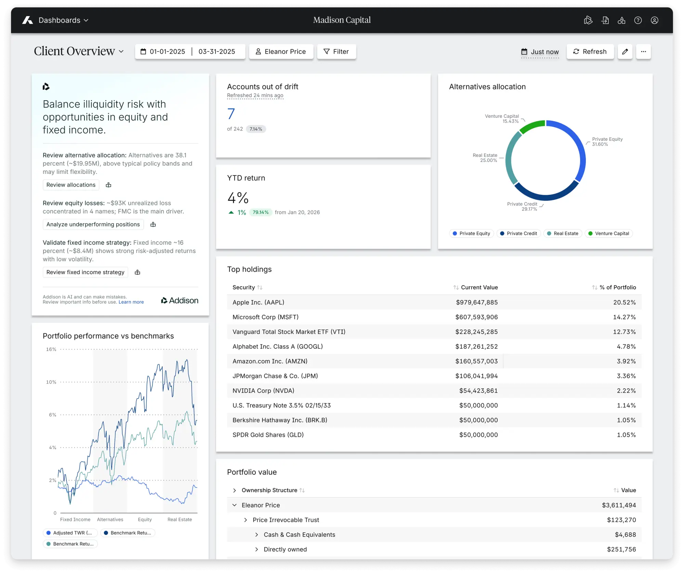
Task: Open the Learn more link
Action: point(131,302)
